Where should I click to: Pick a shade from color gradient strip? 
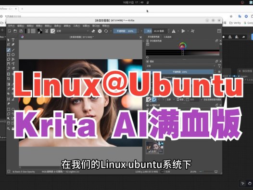pyautogui.click(x=182, y=53)
